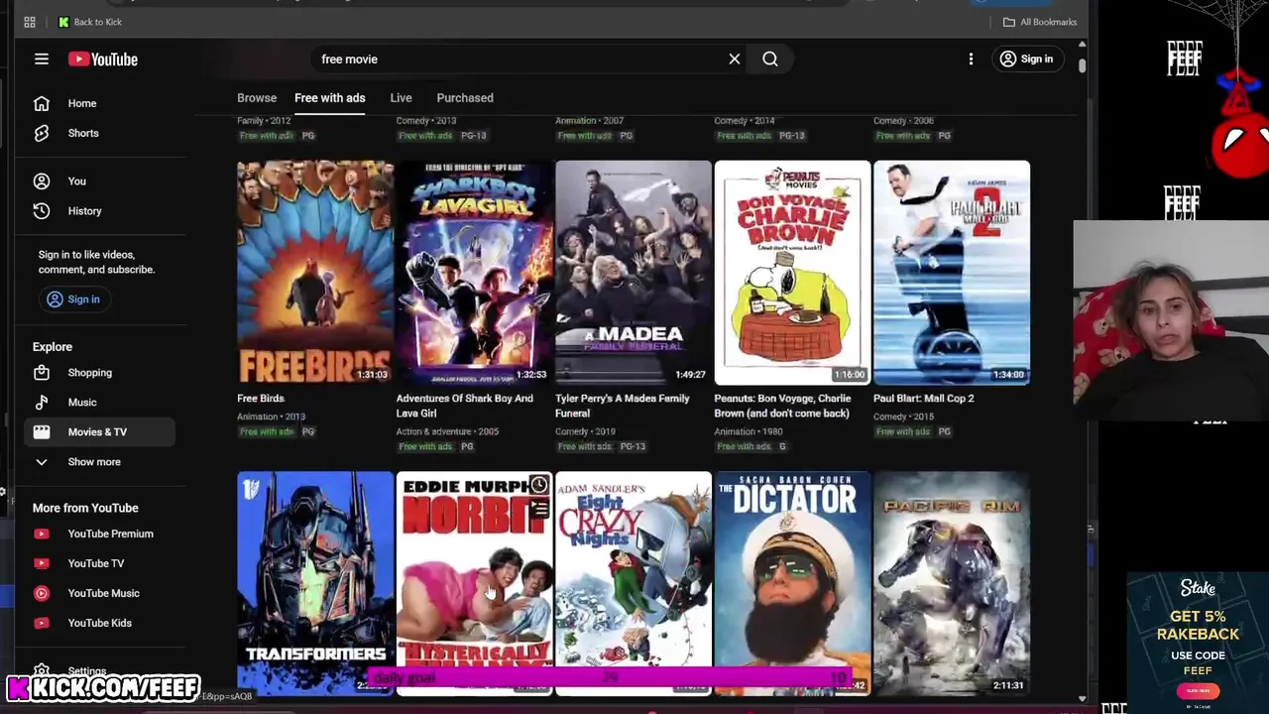Click the Home icon in sidebar
This screenshot has width=1269, height=714.
point(42,103)
